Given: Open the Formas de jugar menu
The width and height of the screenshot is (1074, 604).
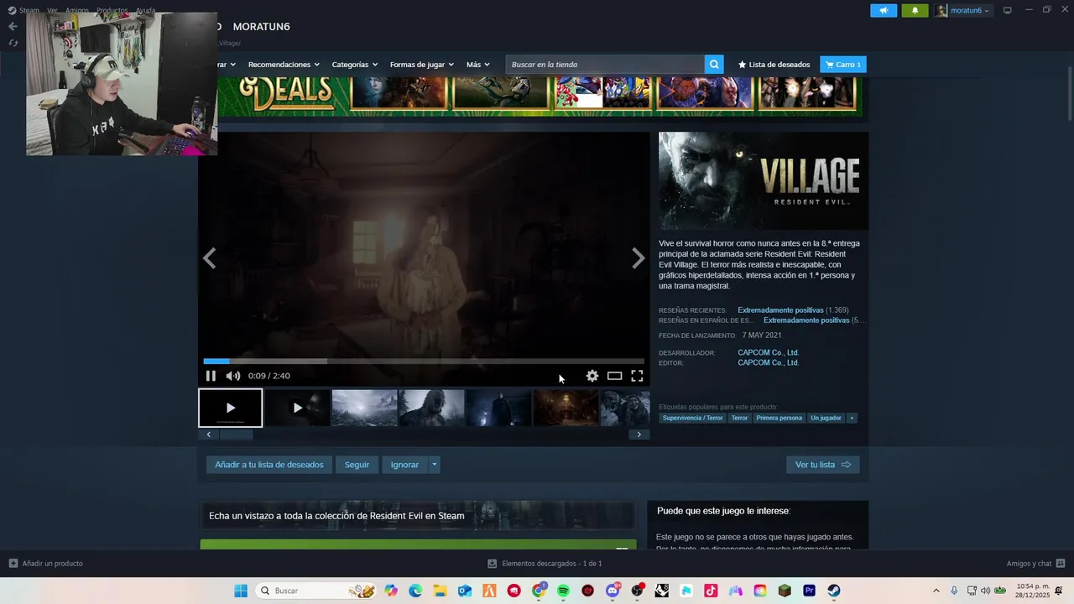Looking at the screenshot, I should pos(421,65).
